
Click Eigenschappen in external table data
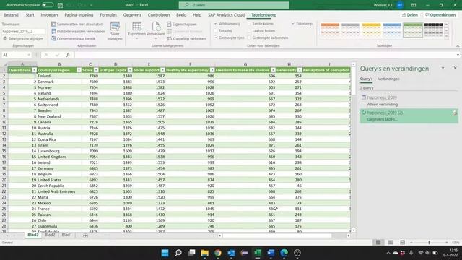point(182,24)
